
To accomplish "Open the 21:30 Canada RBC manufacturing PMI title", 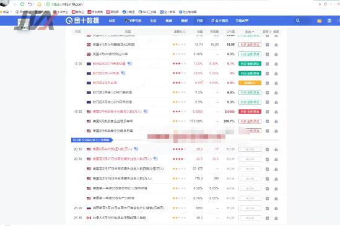I will [x=120, y=218].
